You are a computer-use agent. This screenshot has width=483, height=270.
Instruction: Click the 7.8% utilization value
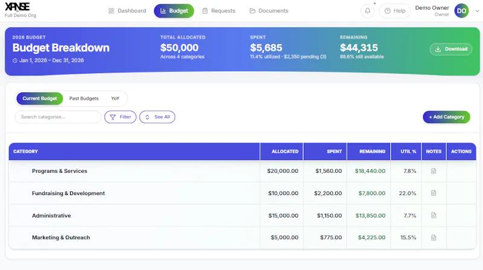(410, 171)
